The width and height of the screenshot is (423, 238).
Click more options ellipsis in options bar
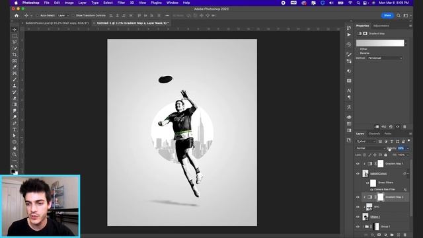click(167, 16)
